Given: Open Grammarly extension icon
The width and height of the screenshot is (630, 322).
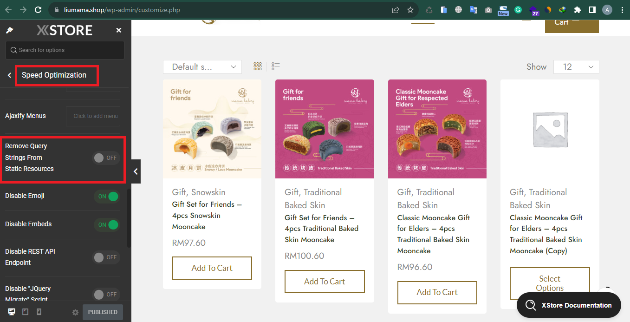Looking at the screenshot, I should tap(518, 10).
